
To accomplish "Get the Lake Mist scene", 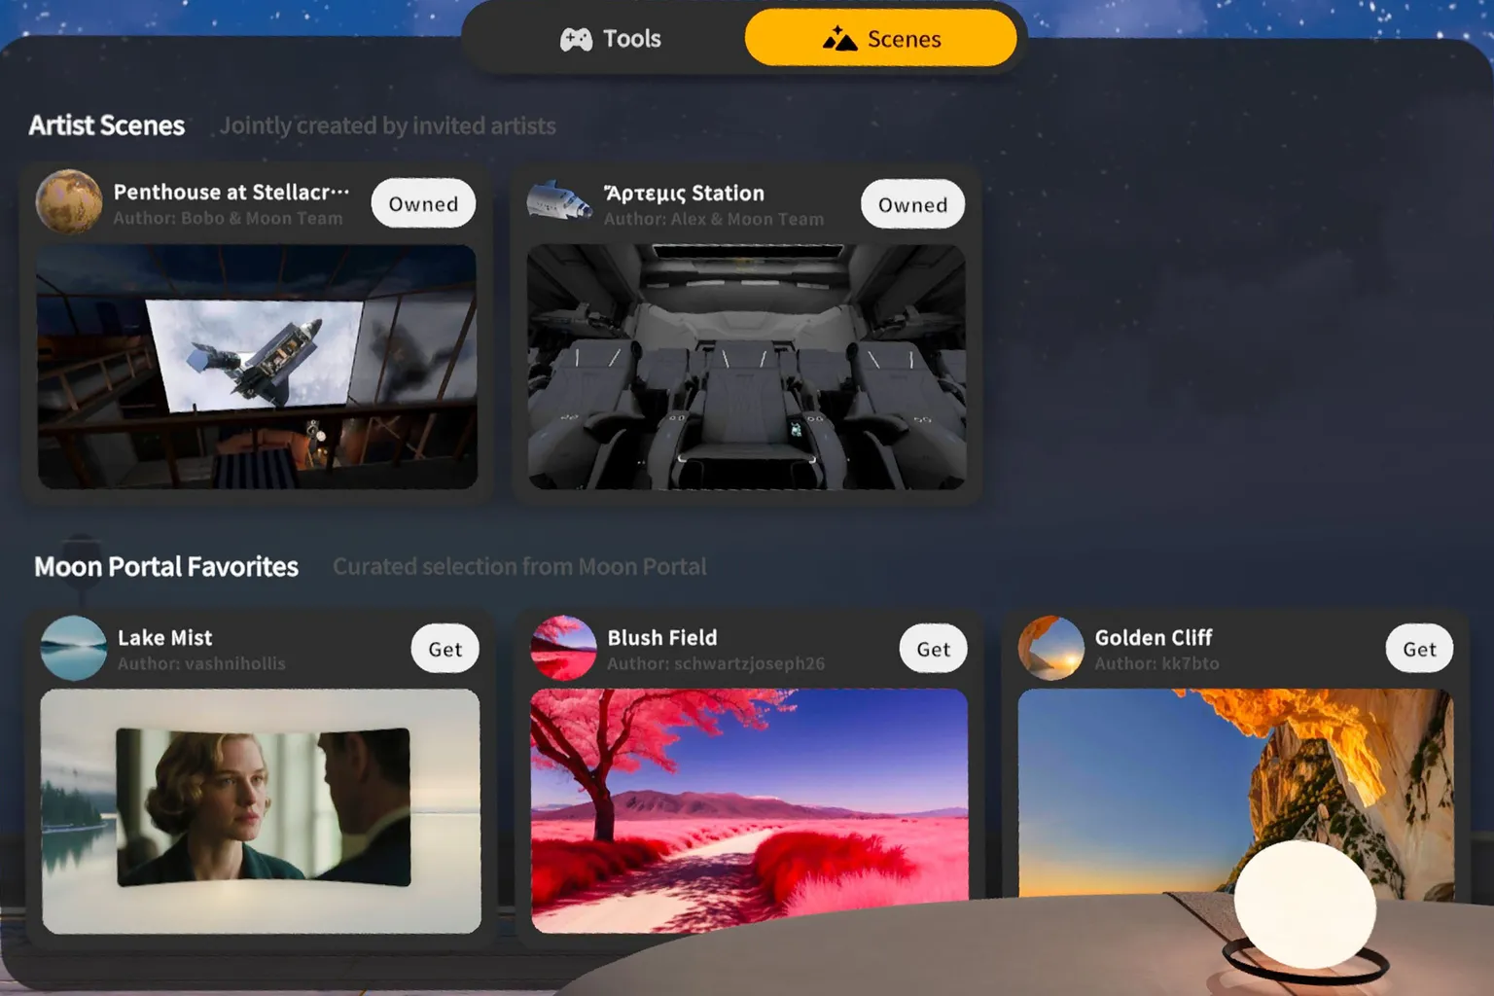I will click(x=445, y=648).
